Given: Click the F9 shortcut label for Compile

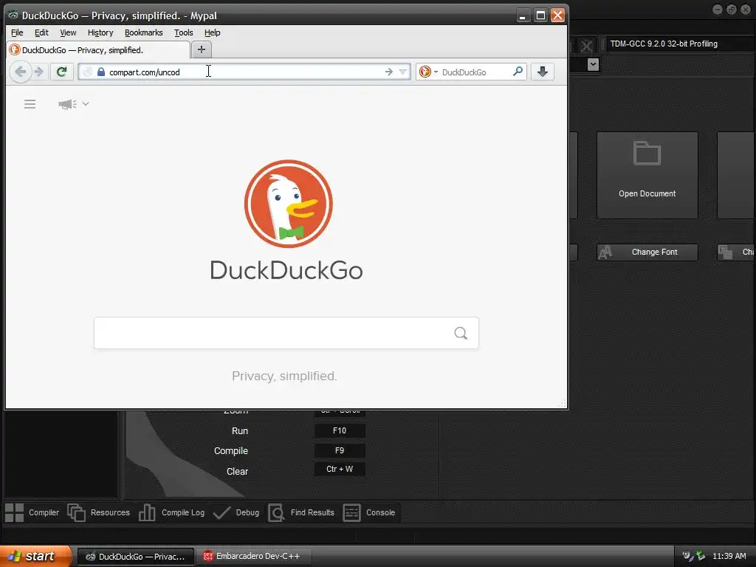Looking at the screenshot, I should (340, 450).
